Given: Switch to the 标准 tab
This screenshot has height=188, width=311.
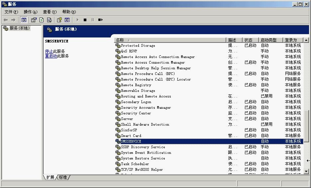Looking at the screenshot, I should (63, 177).
